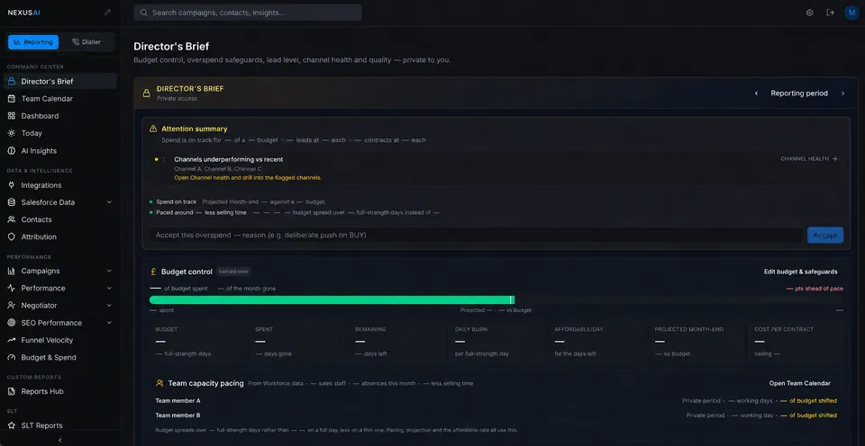Click the 'PROJECTED MONTH-END' stat label
Viewport: 865px width, 446px height.
point(689,329)
